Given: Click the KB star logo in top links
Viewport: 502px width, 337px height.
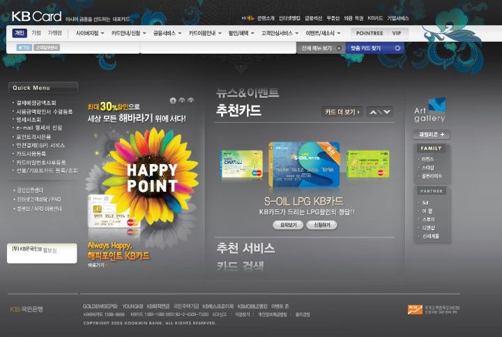Looking at the screenshot, I should pyautogui.click(x=248, y=18).
